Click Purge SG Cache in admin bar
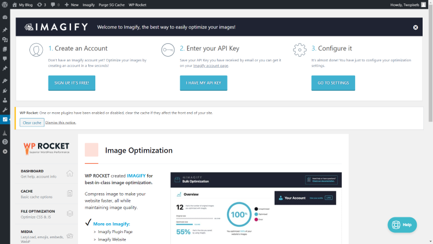This screenshot has width=433, height=244. (x=111, y=5)
